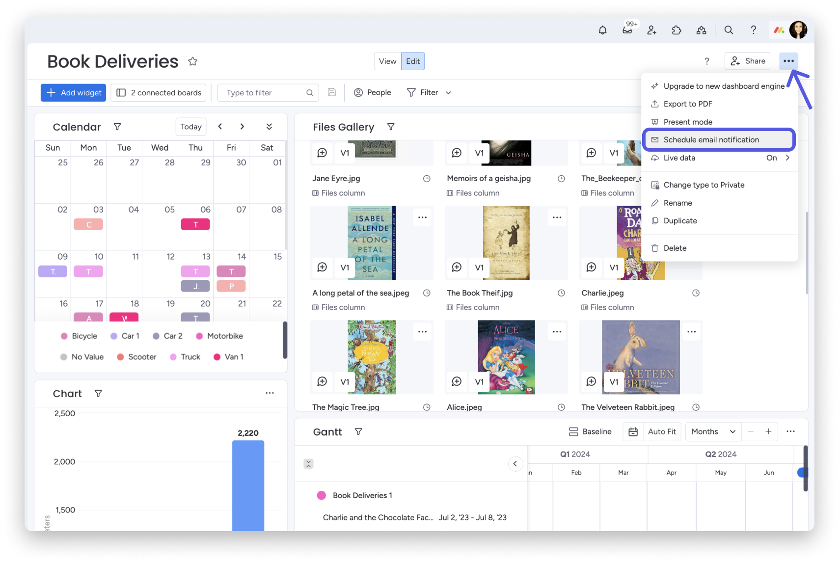Click the Gantt vertical scrollbar
Screen dimensions: 839x563
[x=805, y=468]
